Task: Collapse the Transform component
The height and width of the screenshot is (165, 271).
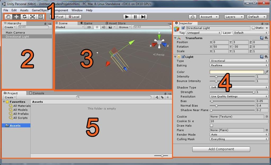Action: click(x=175, y=38)
